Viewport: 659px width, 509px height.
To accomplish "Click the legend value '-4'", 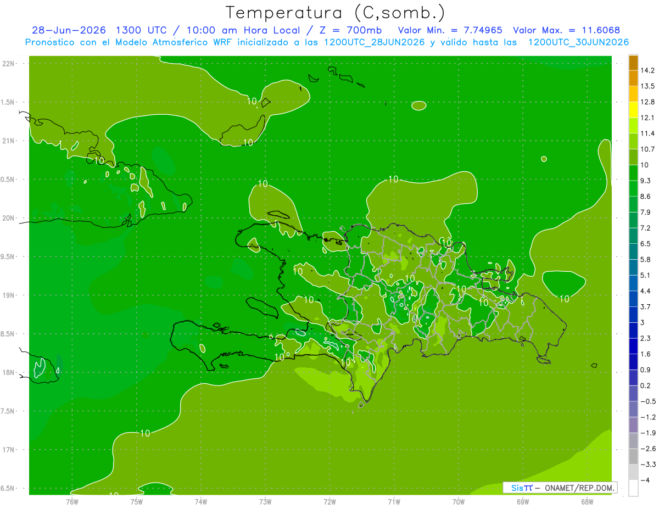I will (644, 480).
